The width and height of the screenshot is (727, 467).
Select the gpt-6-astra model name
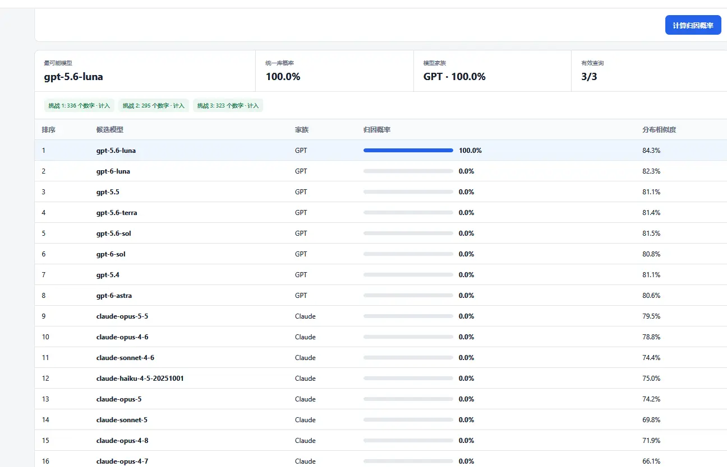114,295
